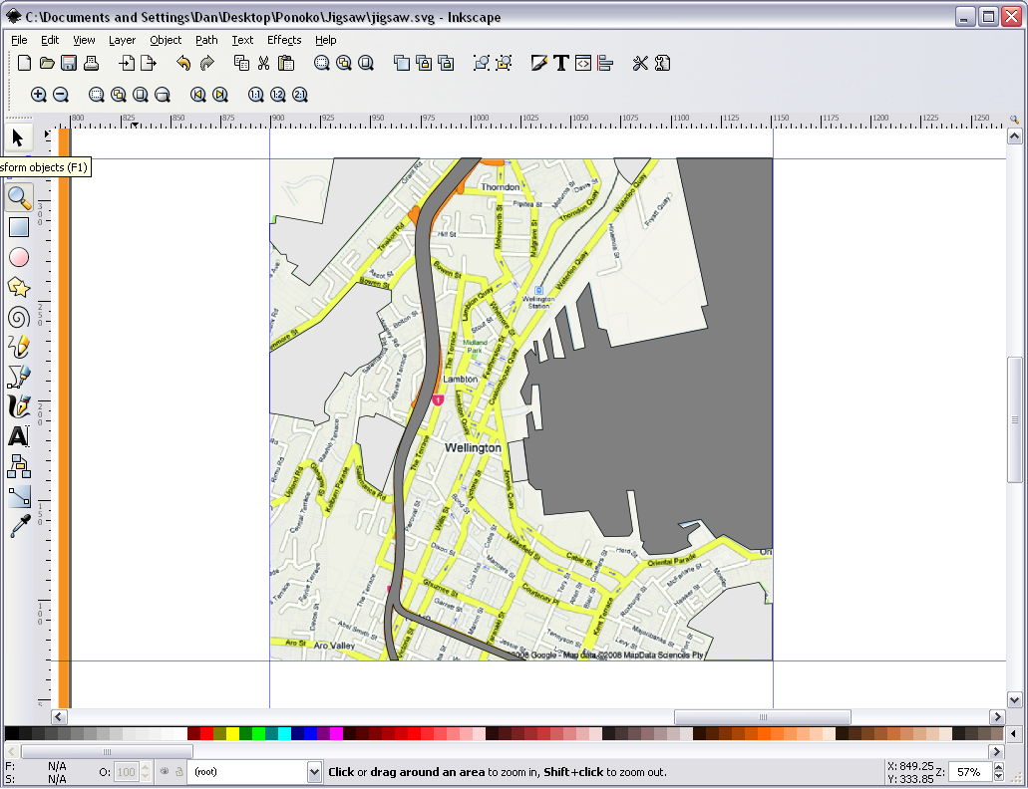Increase zoom percentage with spinner arrow
Image resolution: width=1028 pixels, height=789 pixels.
[998, 767]
